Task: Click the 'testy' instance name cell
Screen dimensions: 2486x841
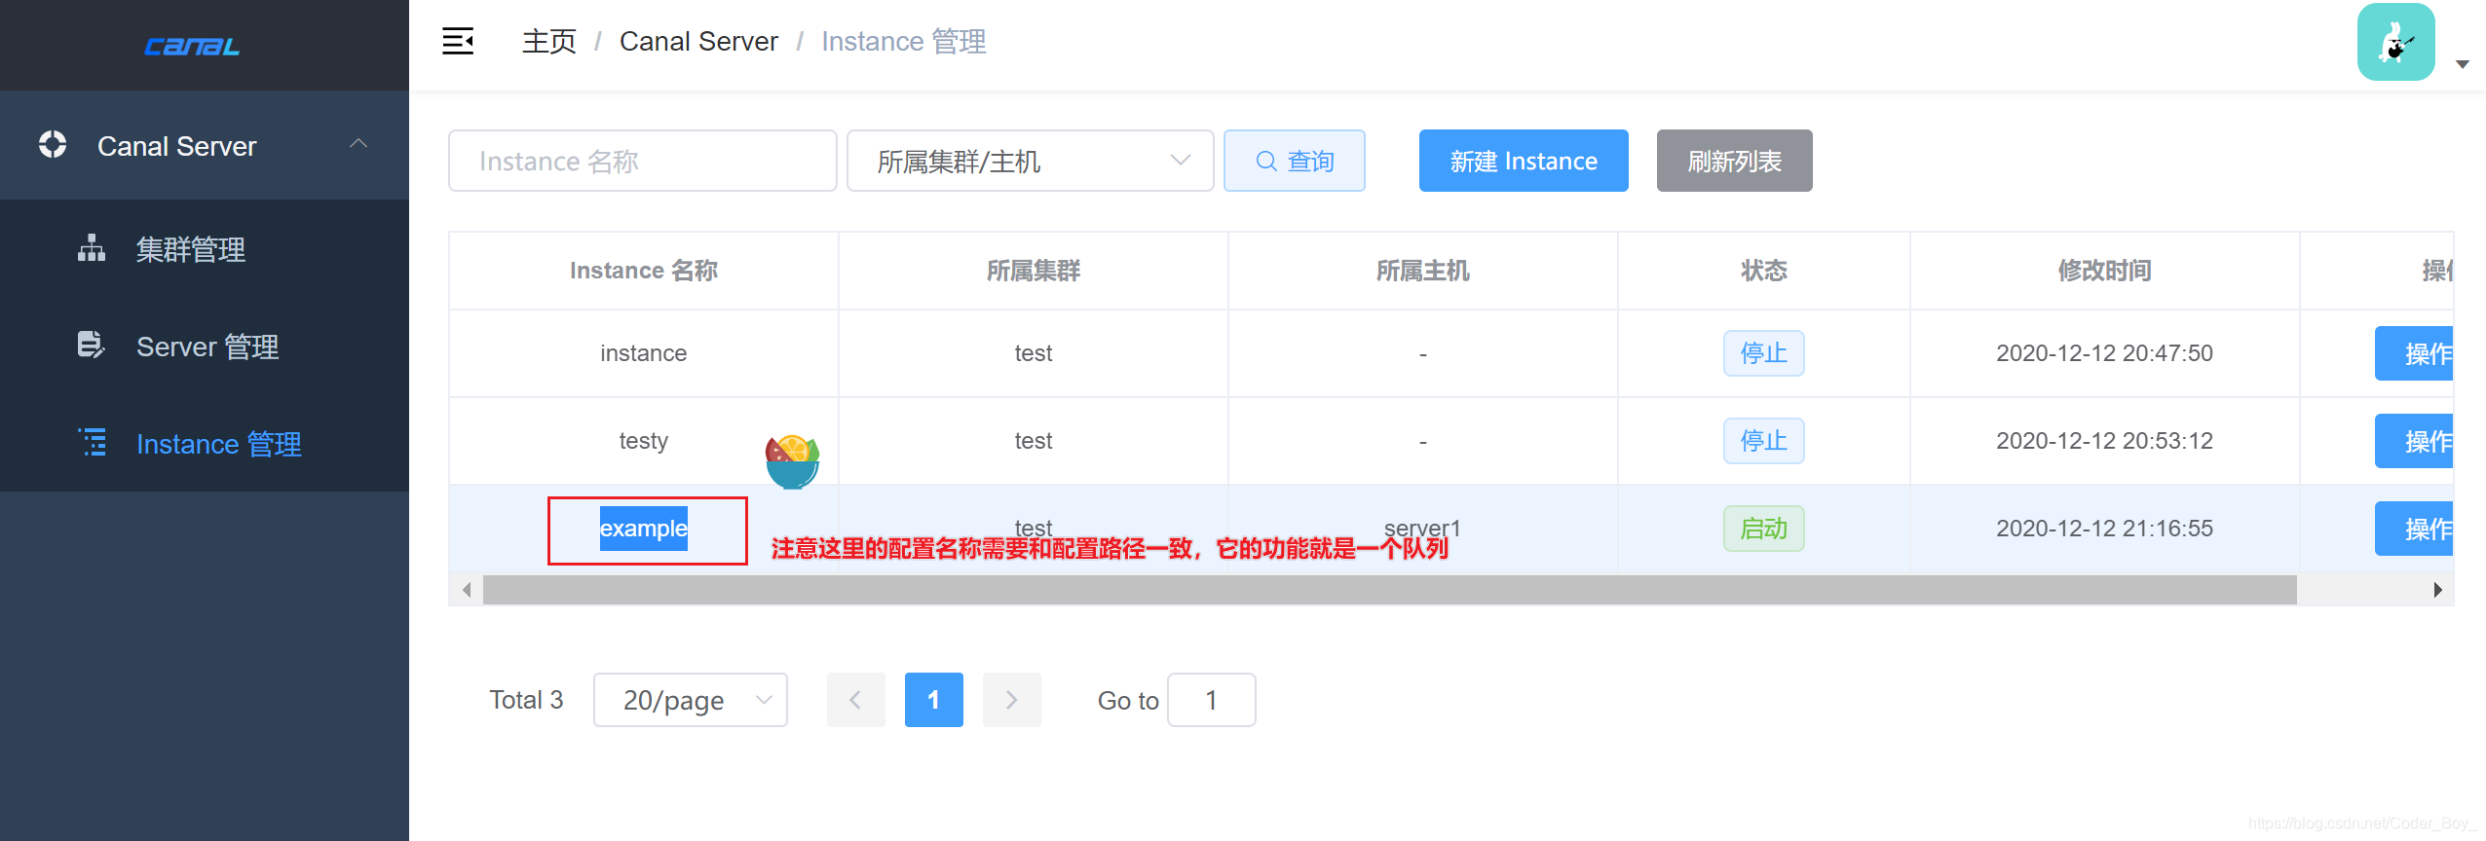Action: tap(643, 441)
